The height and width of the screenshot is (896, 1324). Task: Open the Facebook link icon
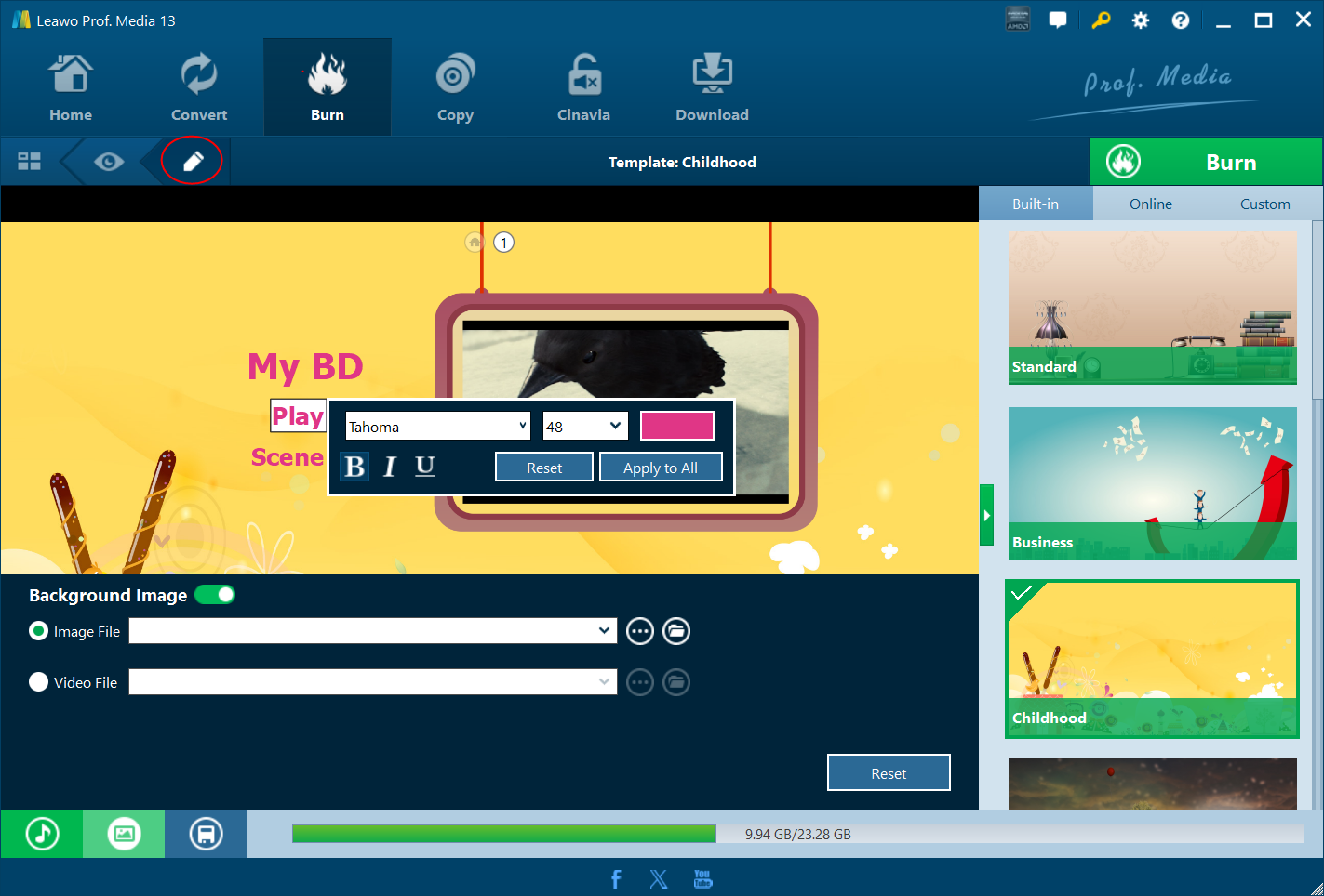coord(616,878)
